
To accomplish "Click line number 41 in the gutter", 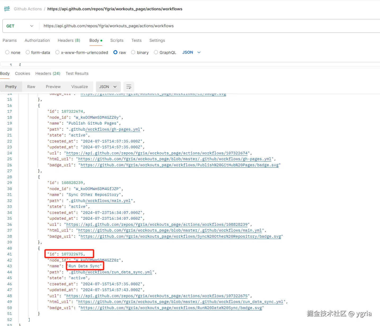I will tap(10, 254).
